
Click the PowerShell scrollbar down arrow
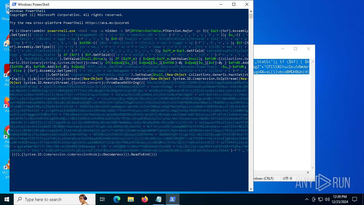click(251, 189)
